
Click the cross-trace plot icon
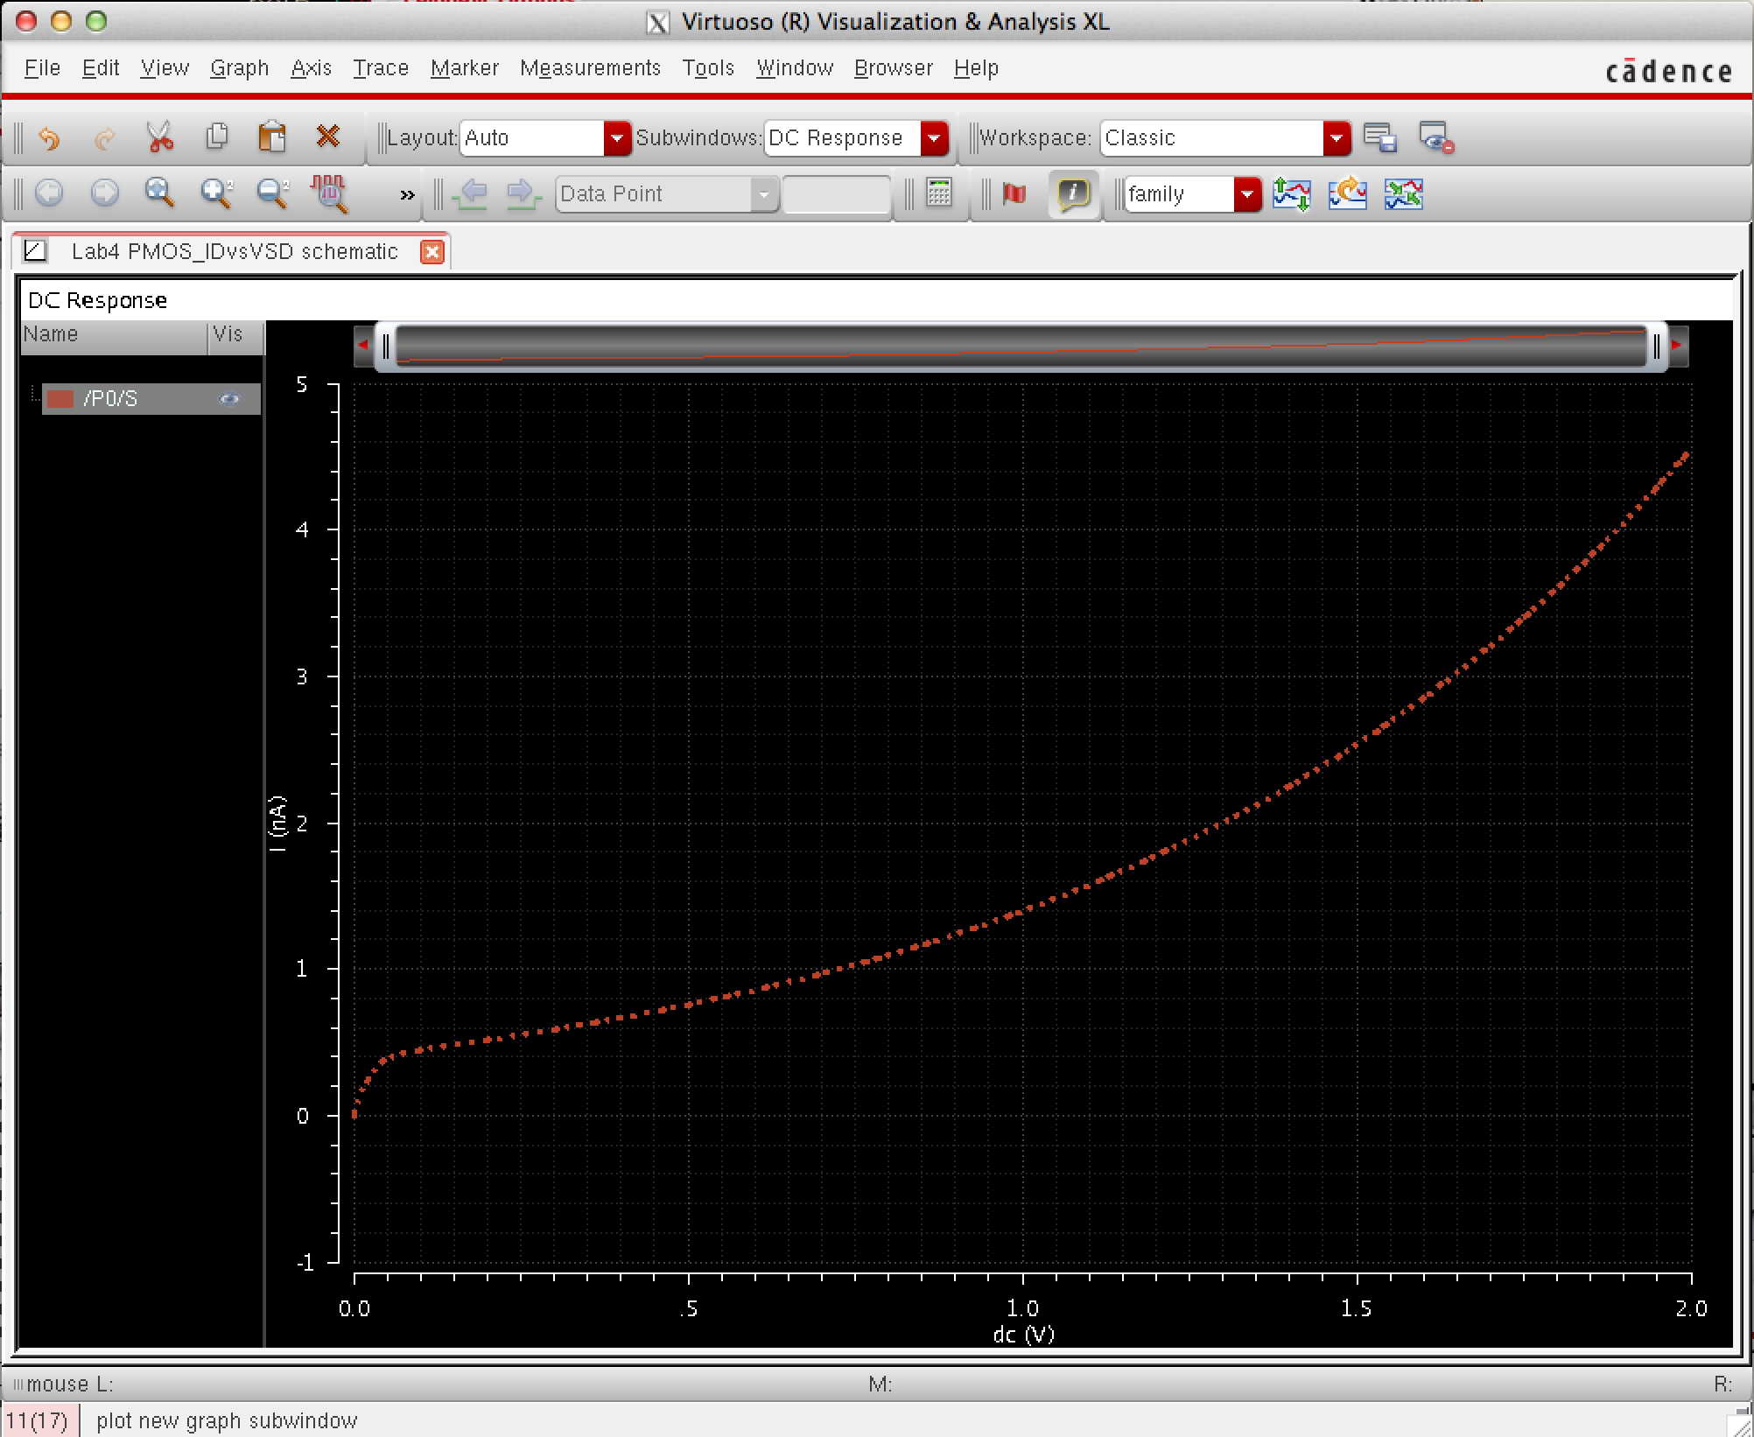pos(1404,193)
